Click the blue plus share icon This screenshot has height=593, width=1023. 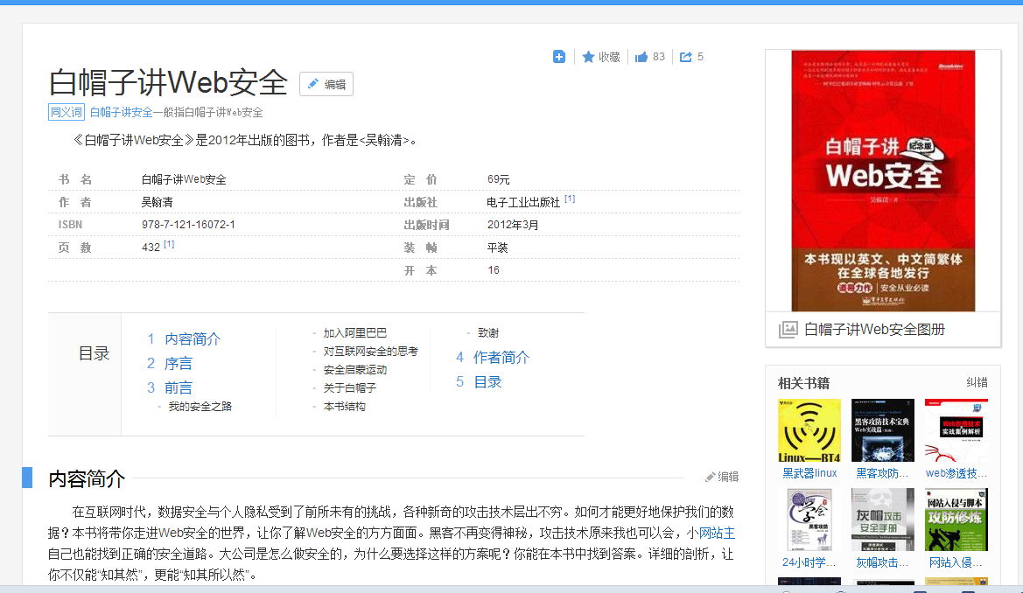559,56
